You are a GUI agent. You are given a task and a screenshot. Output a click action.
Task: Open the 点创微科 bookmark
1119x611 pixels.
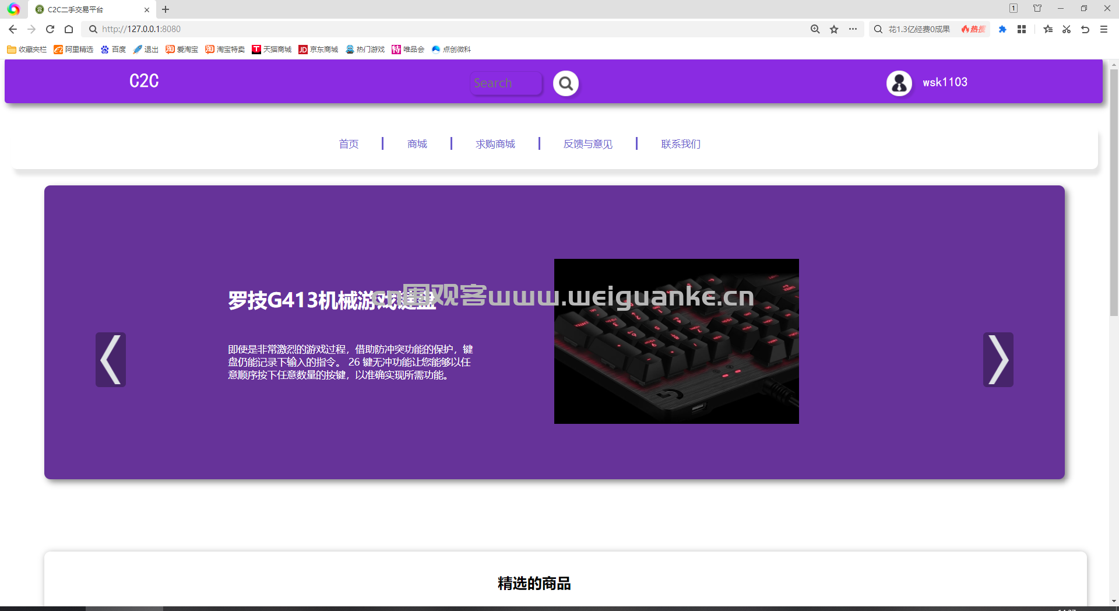click(x=451, y=50)
